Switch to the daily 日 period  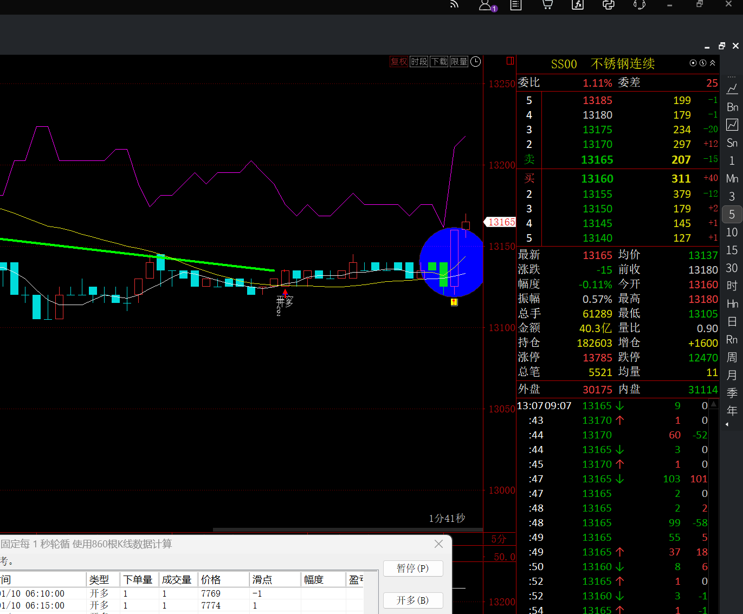point(732,321)
